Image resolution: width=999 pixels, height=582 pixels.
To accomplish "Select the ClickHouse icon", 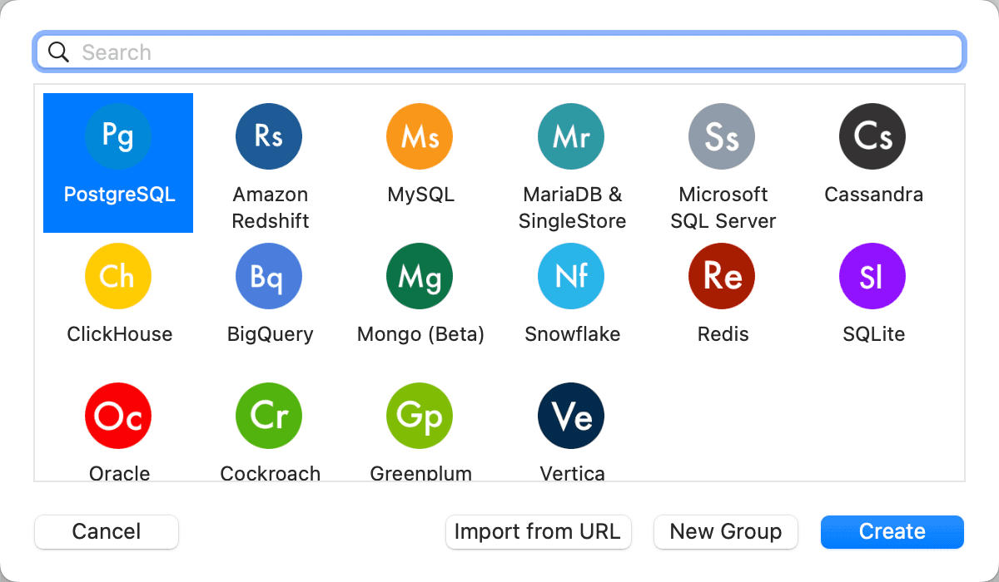I will coord(117,276).
